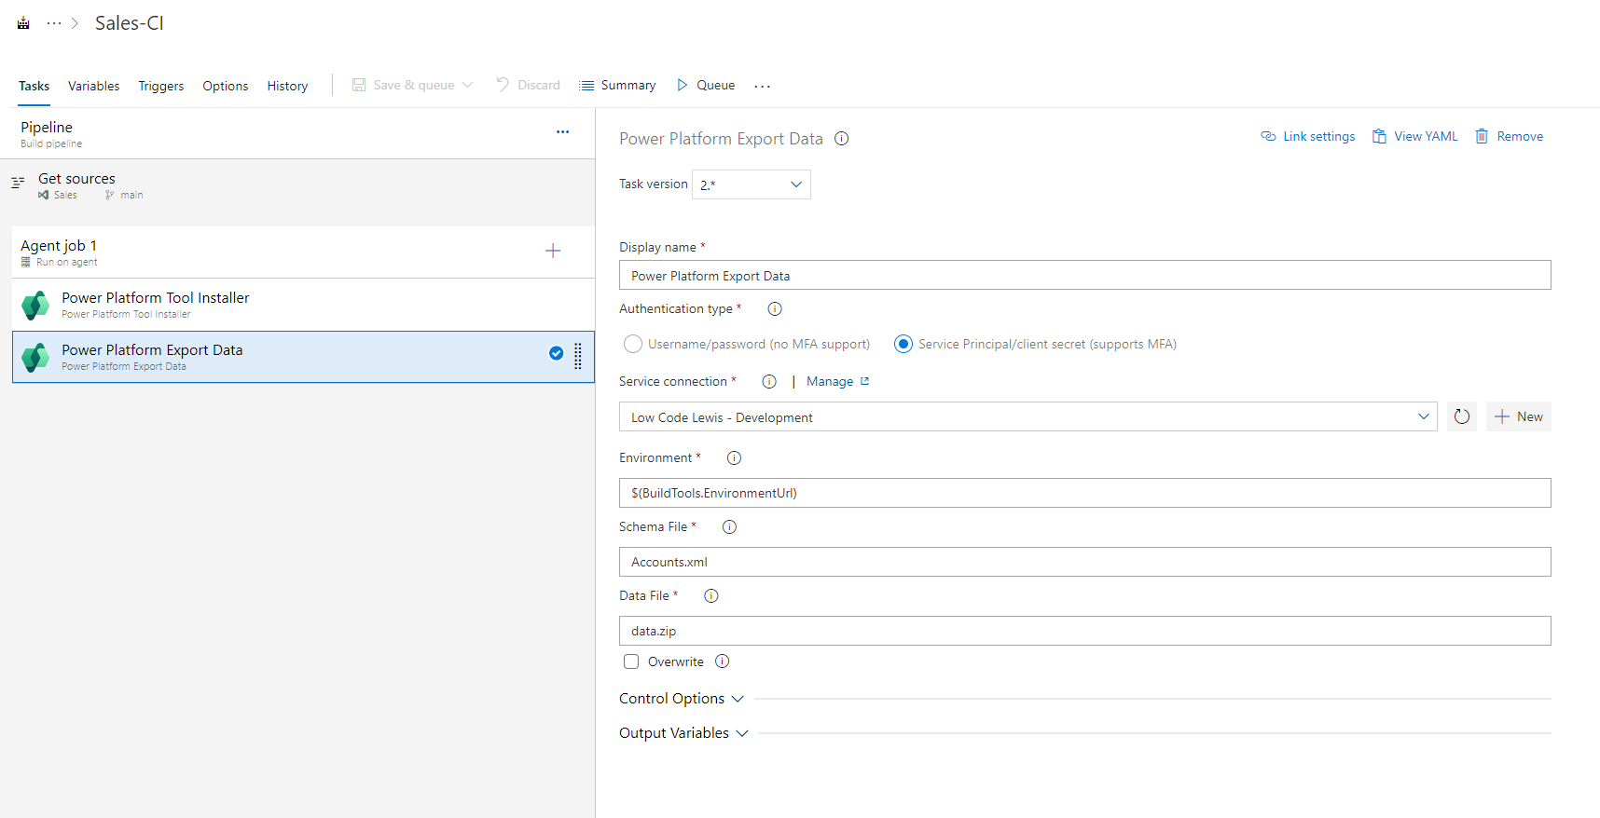Click the blue check mark on Export Data task

(x=556, y=353)
